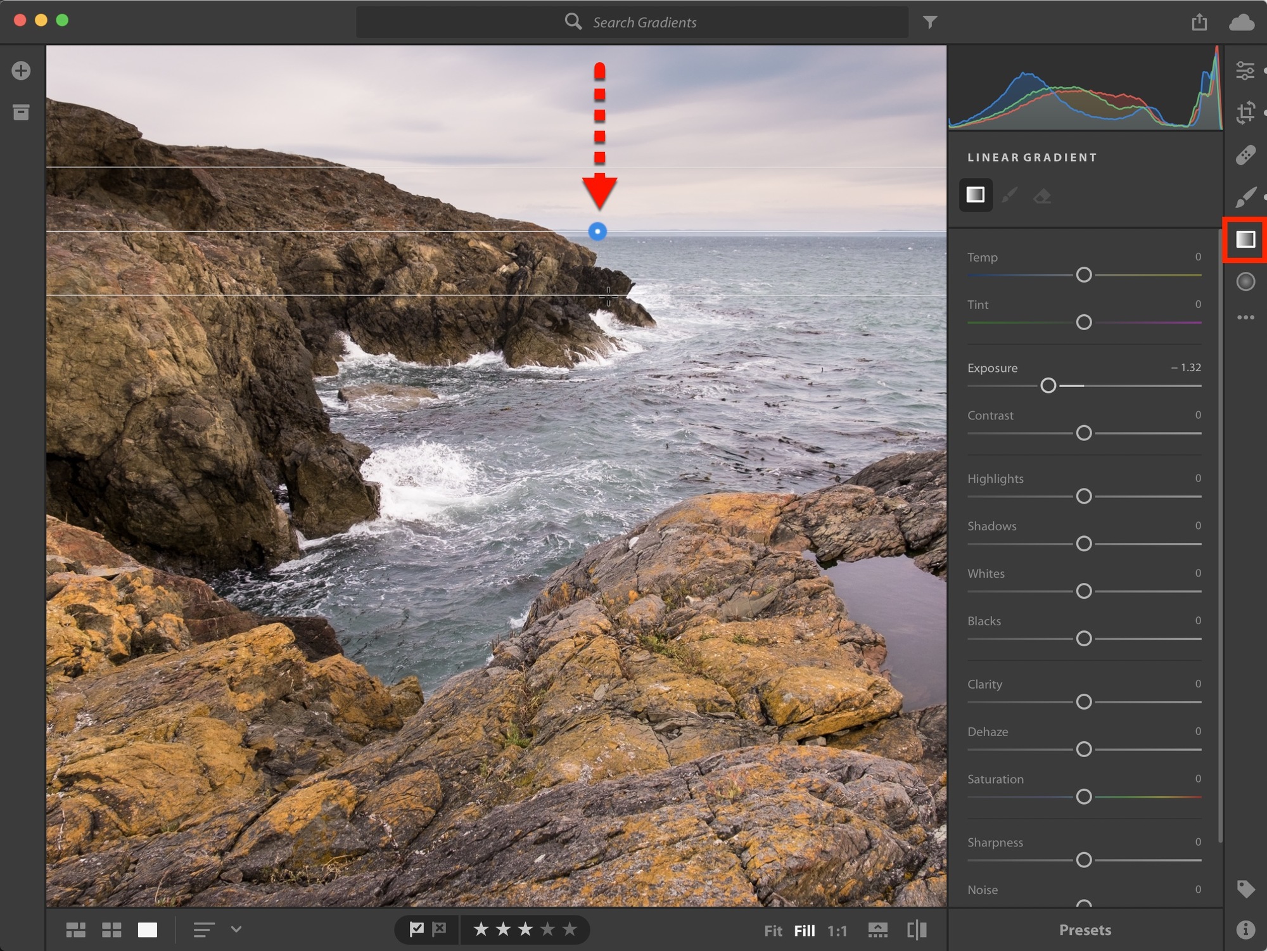Open the filter funnel icon
The image size is (1267, 951).
[x=929, y=22]
